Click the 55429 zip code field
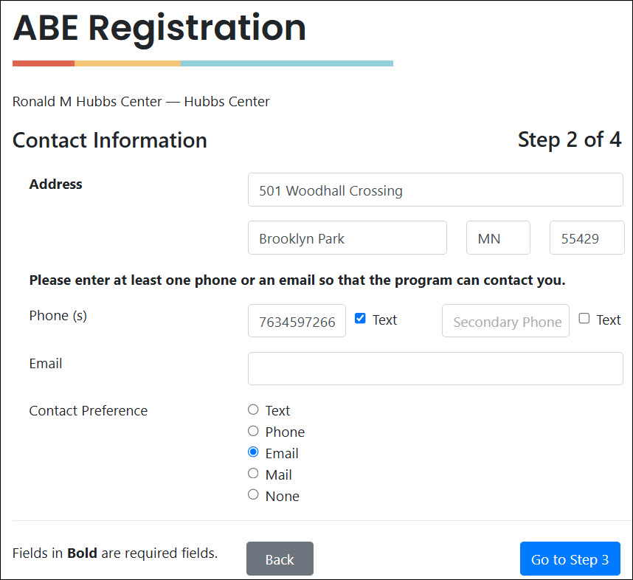The height and width of the screenshot is (580, 633). (587, 238)
